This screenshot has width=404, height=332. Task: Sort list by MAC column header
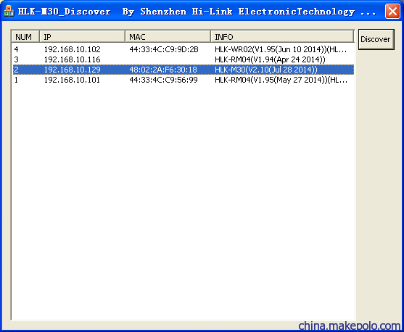[168, 36]
